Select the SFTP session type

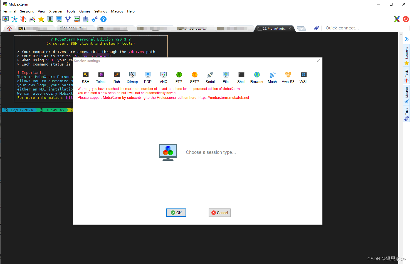click(195, 78)
